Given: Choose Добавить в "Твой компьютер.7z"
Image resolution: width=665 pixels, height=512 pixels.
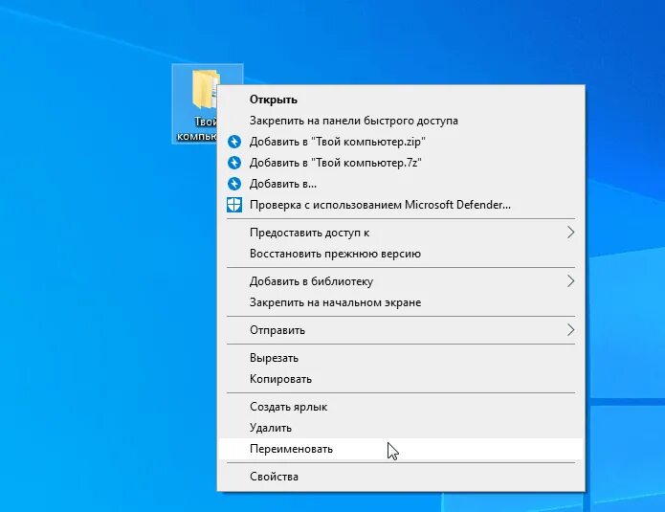Looking at the screenshot, I should [401, 163].
